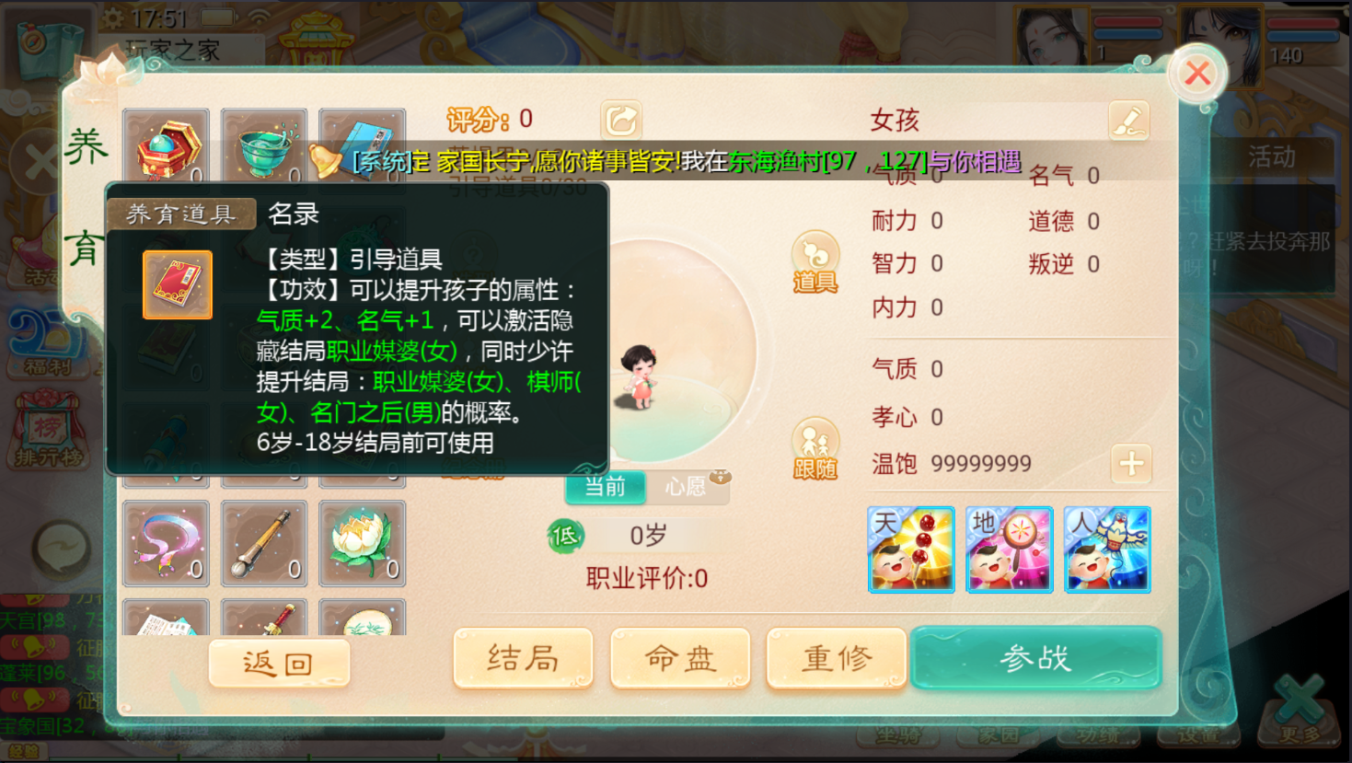Image resolution: width=1352 pixels, height=763 pixels.
Task: Click the 重修 button
Action: click(837, 658)
